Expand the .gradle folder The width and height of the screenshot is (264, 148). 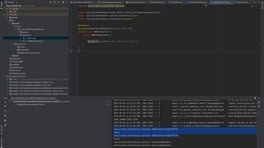[7, 9]
